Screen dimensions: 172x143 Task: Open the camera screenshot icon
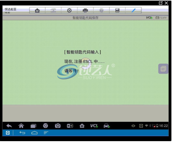point(58,126)
